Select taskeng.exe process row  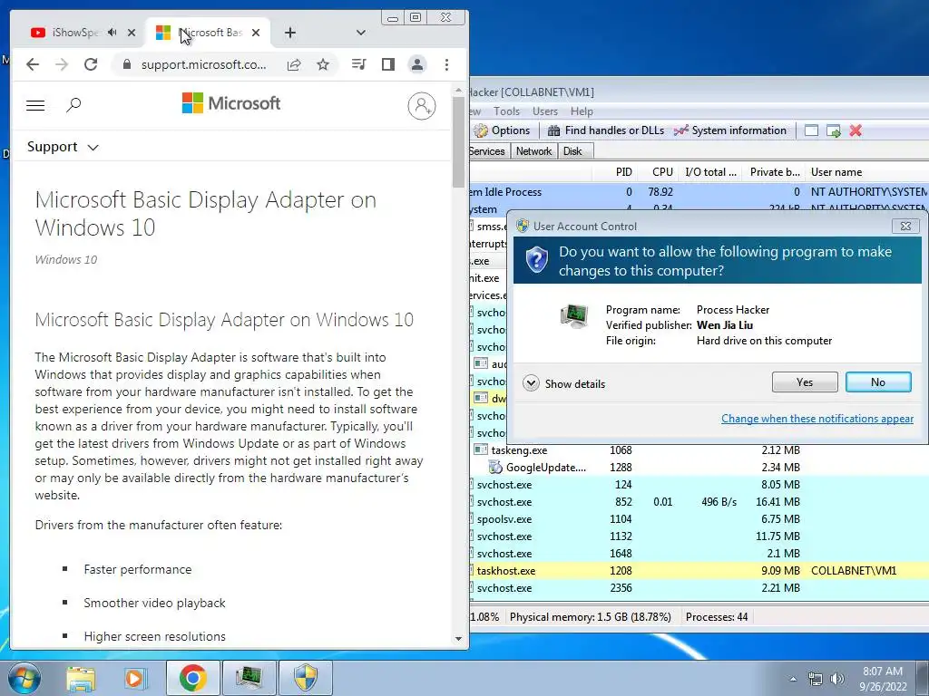tap(699, 450)
